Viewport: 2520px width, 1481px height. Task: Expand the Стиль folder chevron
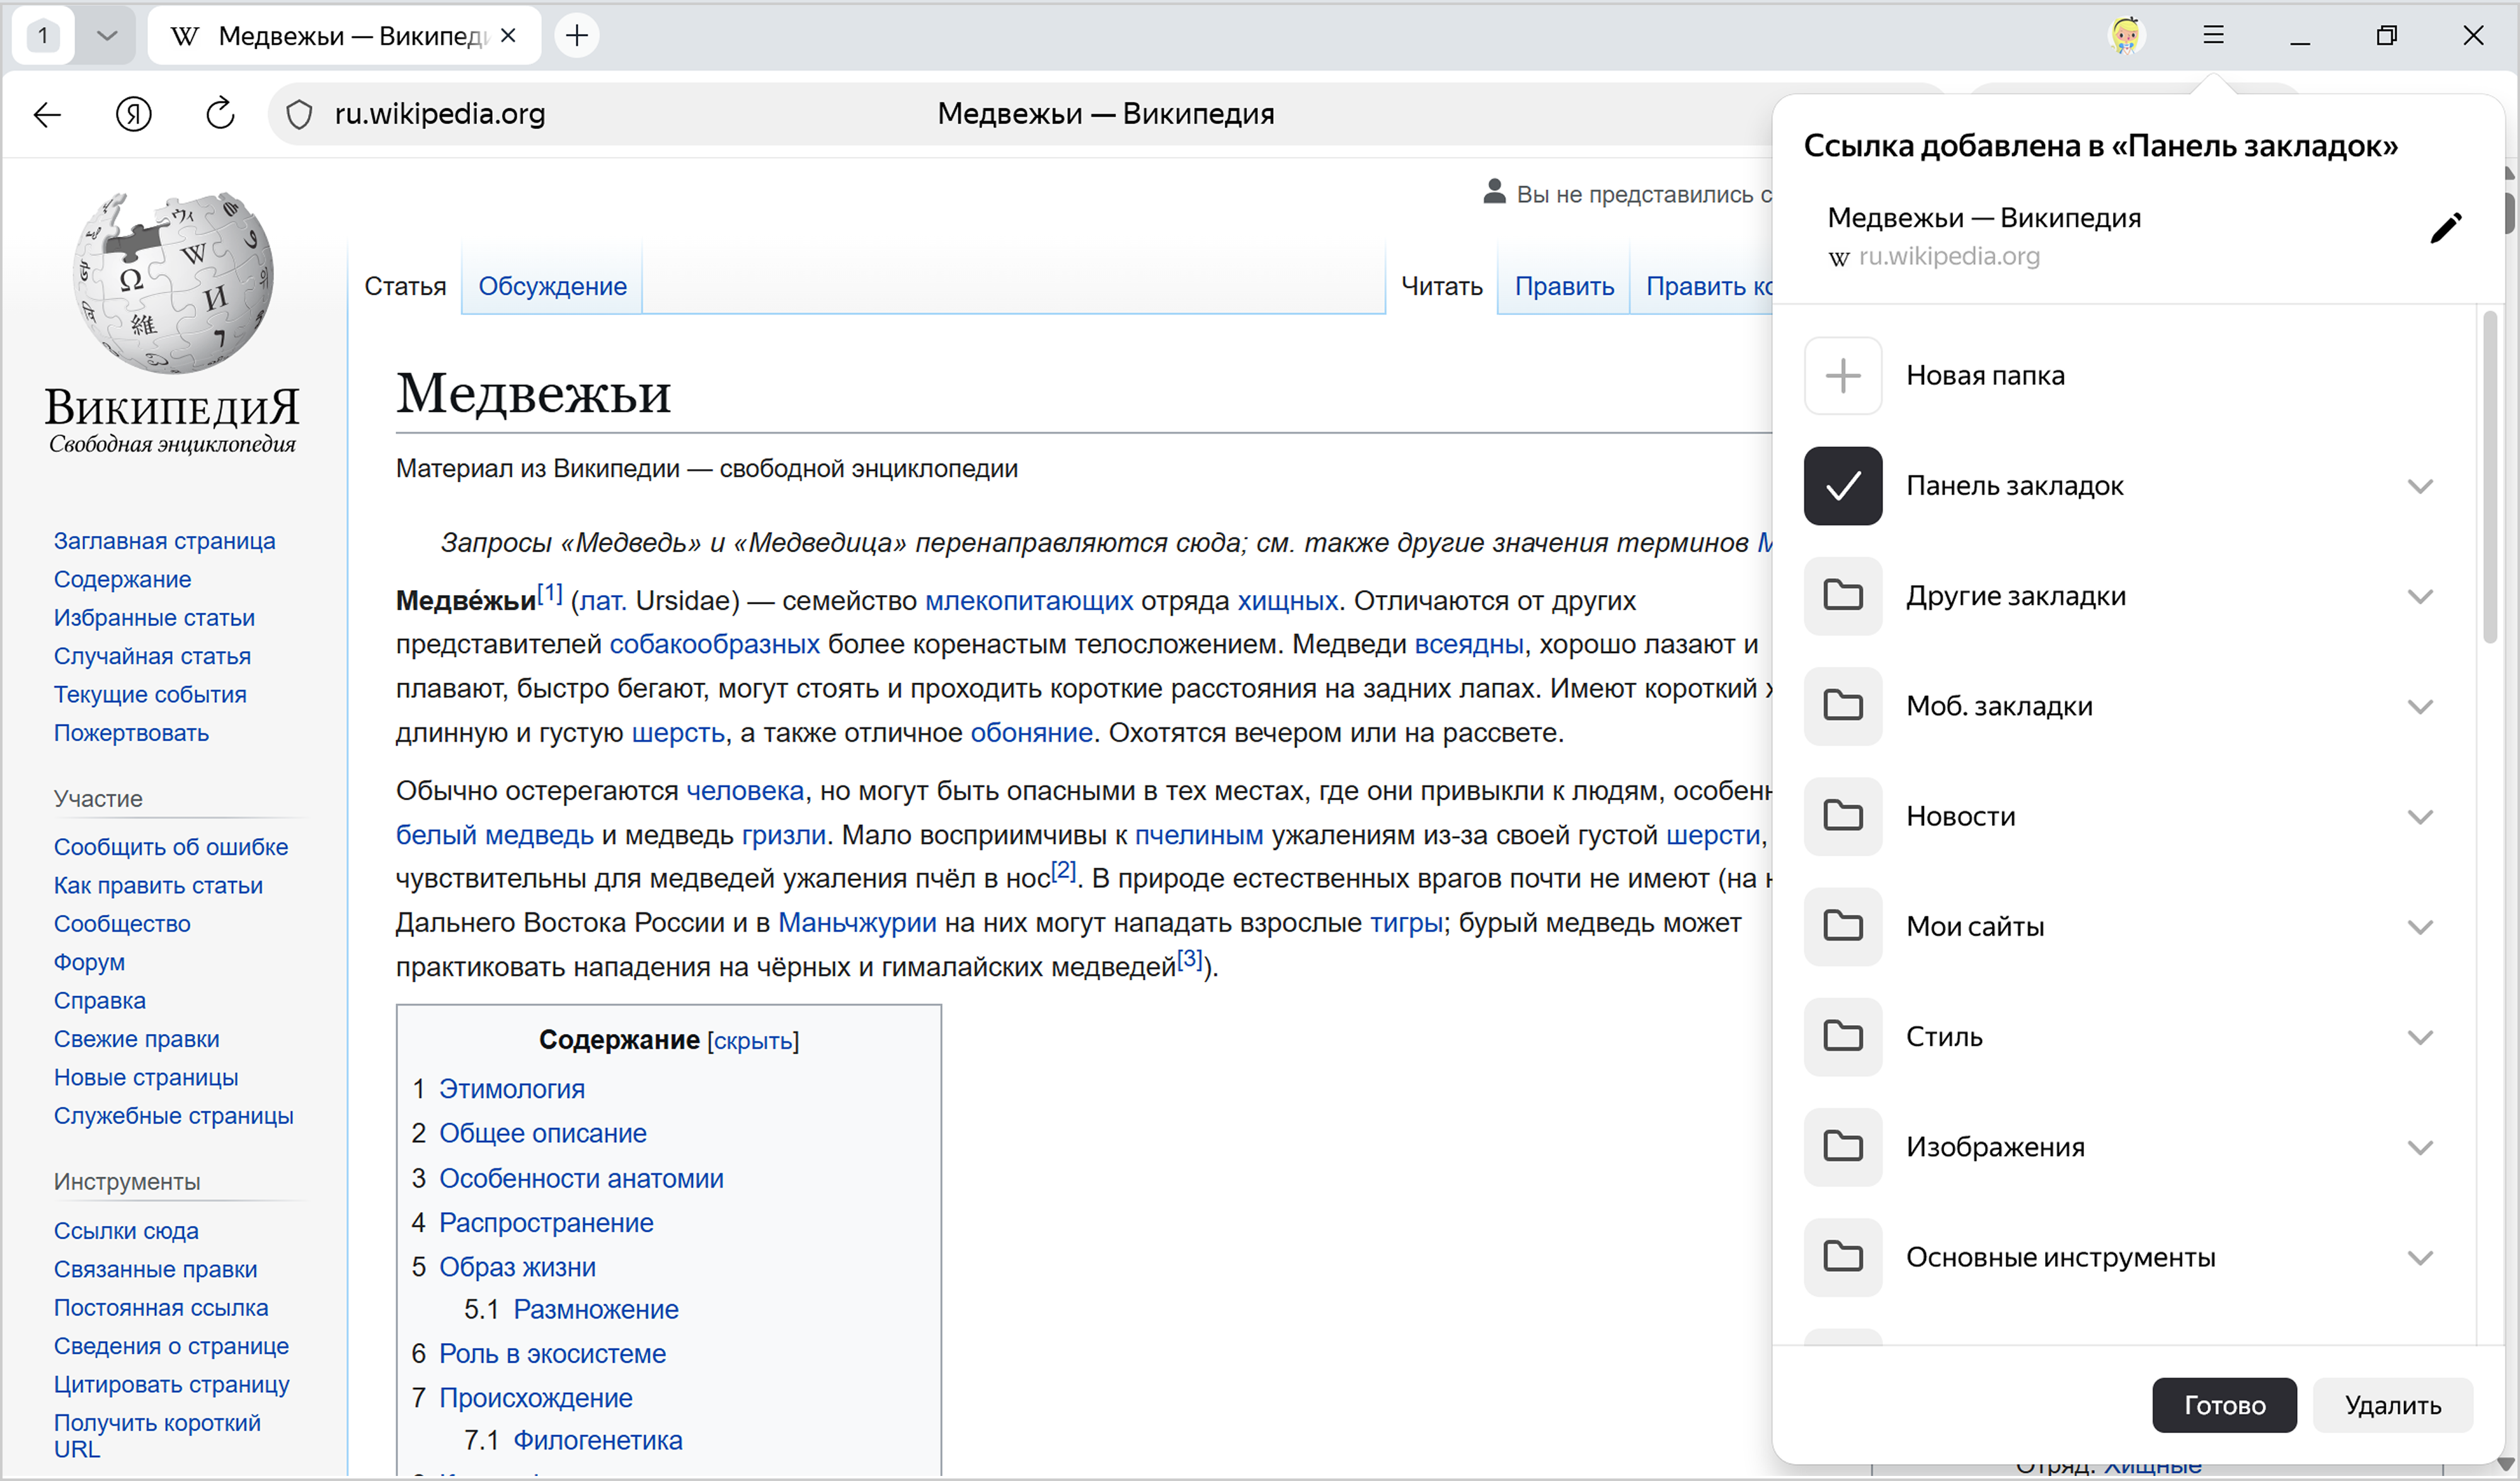[x=2419, y=1037]
